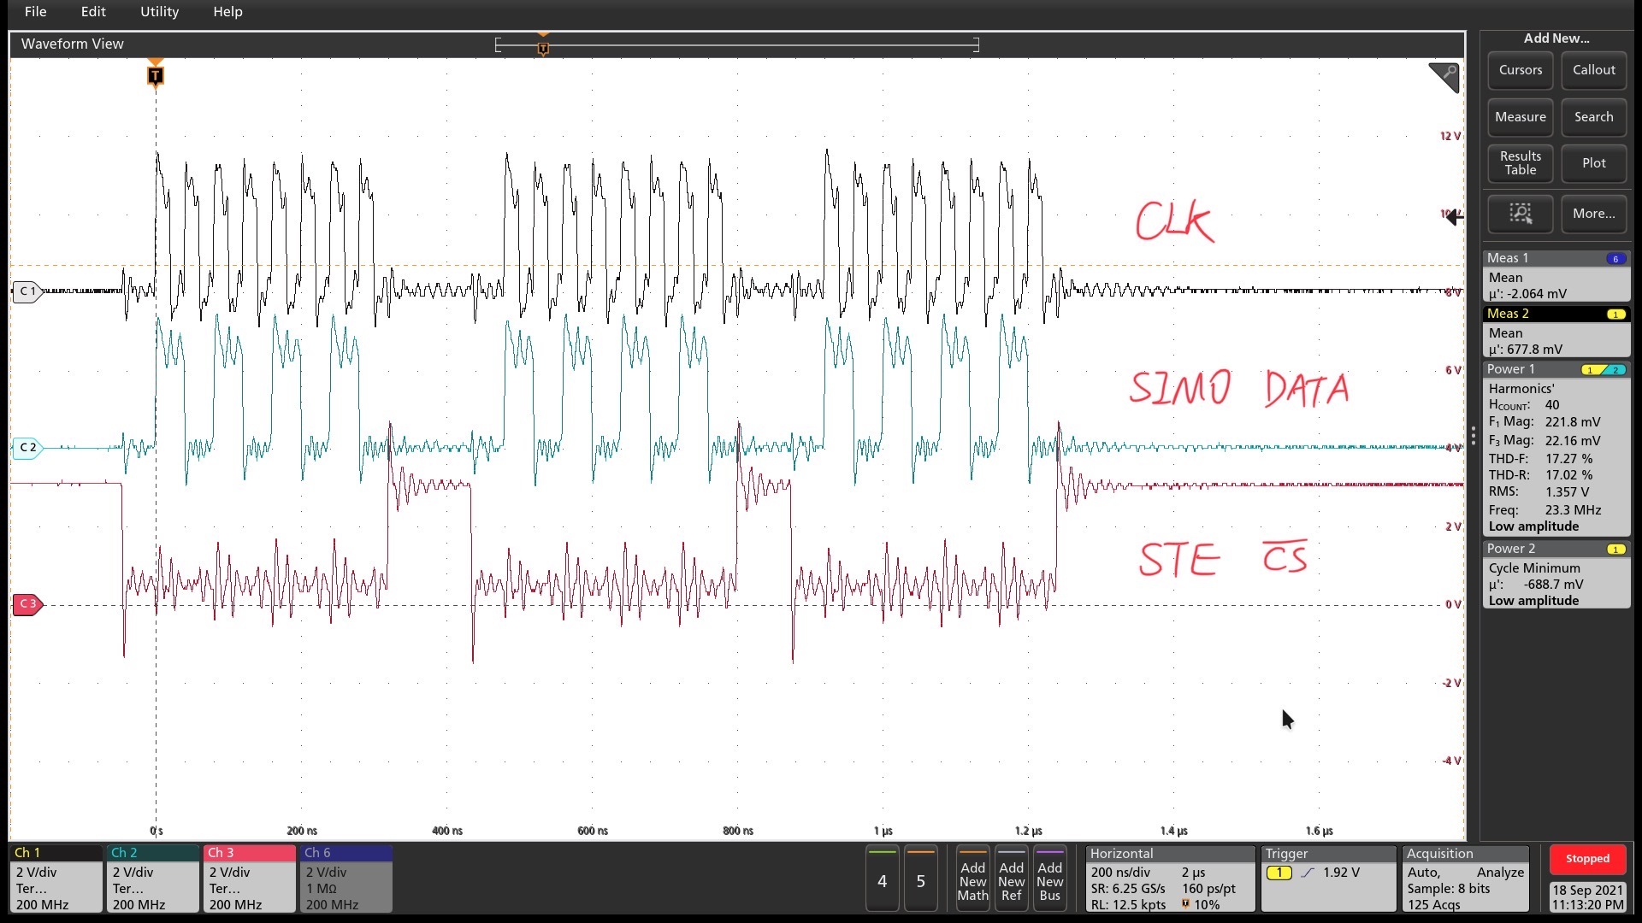Open the Power 1 Harmonics measurement badge
Screen dimensions: 1642x923
1556,449
